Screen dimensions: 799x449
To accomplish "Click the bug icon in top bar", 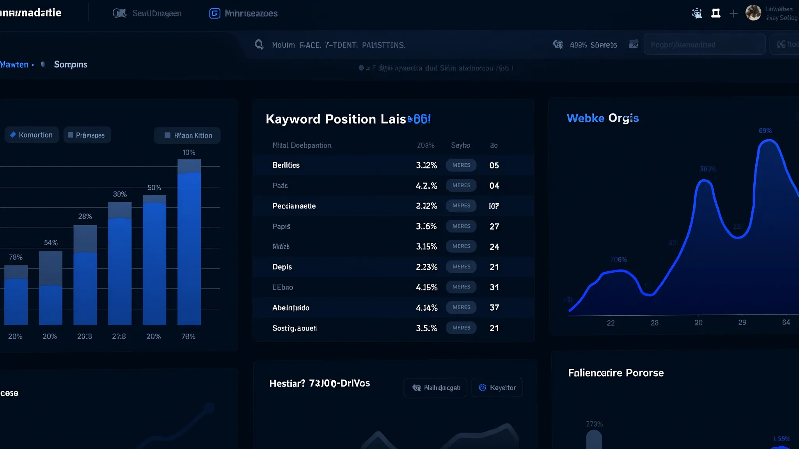I will point(697,13).
